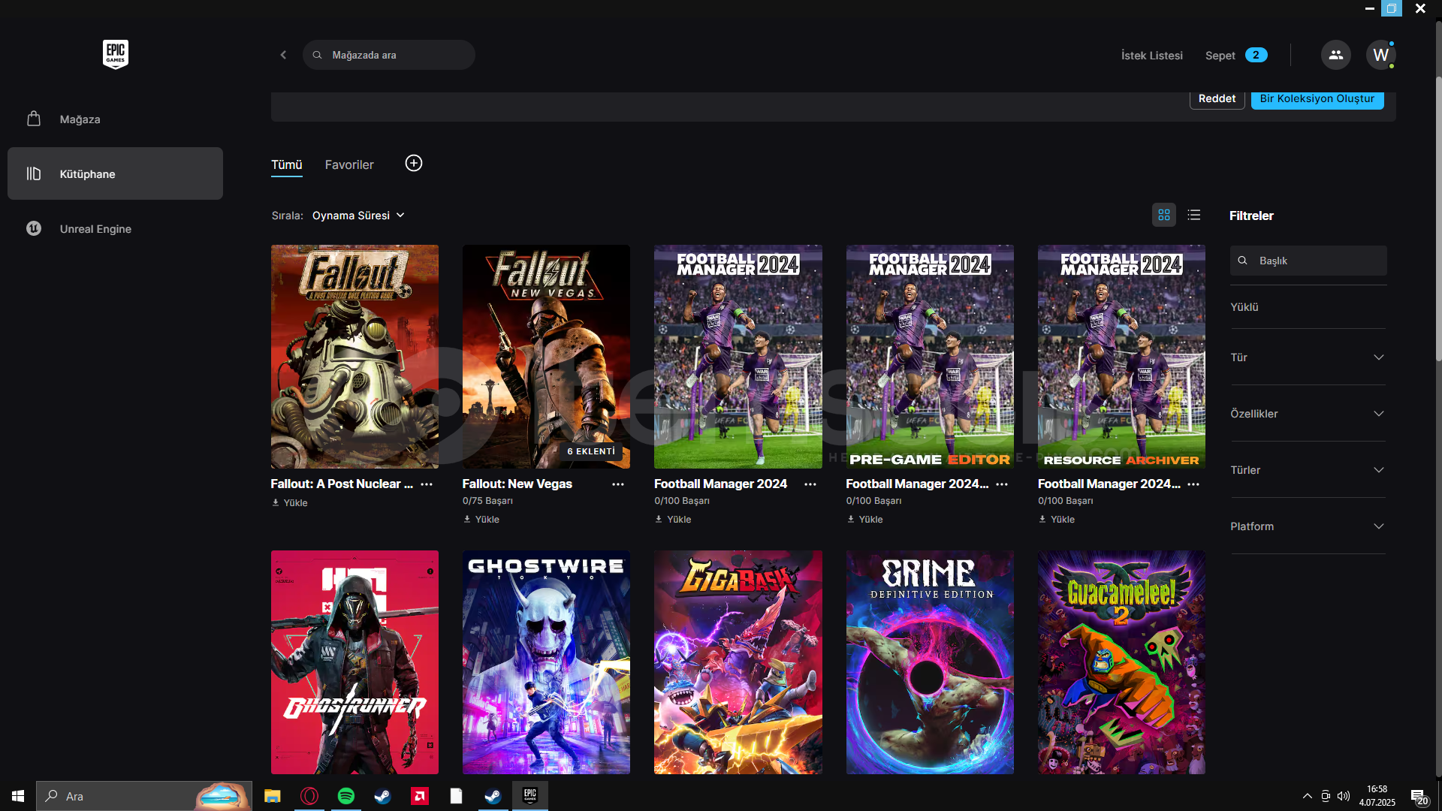
Task: Open the W profile avatar menu
Action: coord(1380,55)
